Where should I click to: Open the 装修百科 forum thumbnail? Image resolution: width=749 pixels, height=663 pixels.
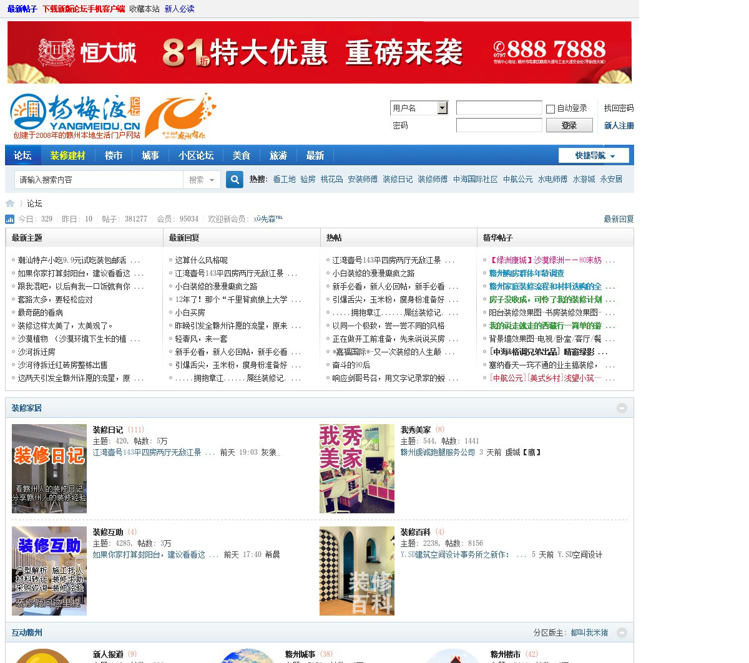pos(357,571)
